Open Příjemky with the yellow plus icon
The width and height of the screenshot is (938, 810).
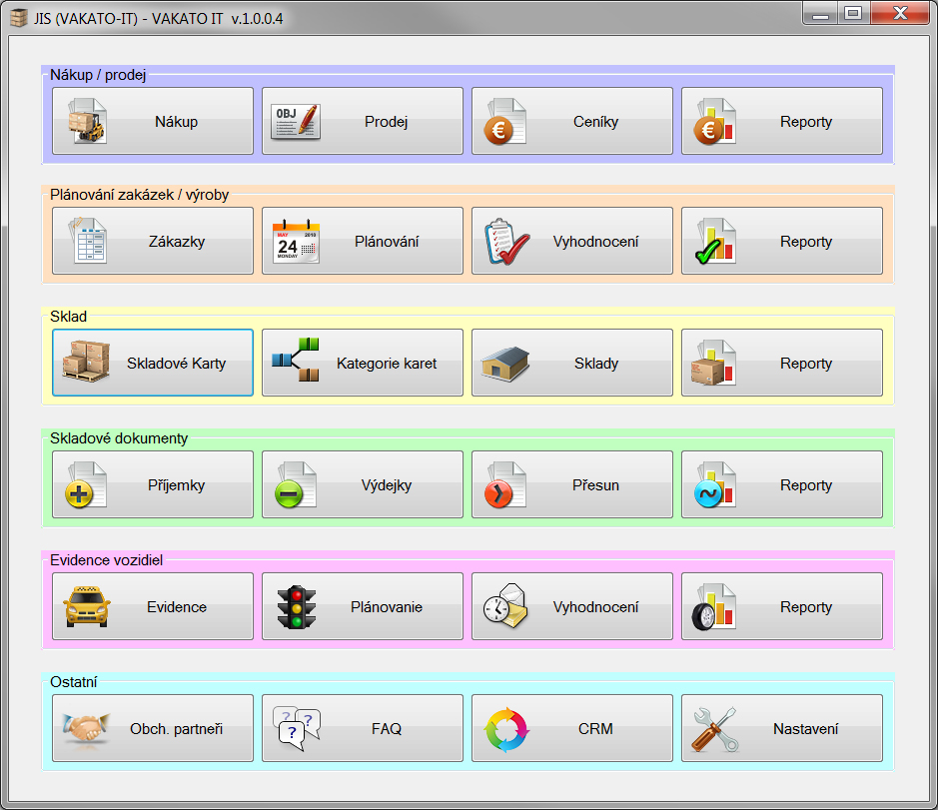point(153,484)
